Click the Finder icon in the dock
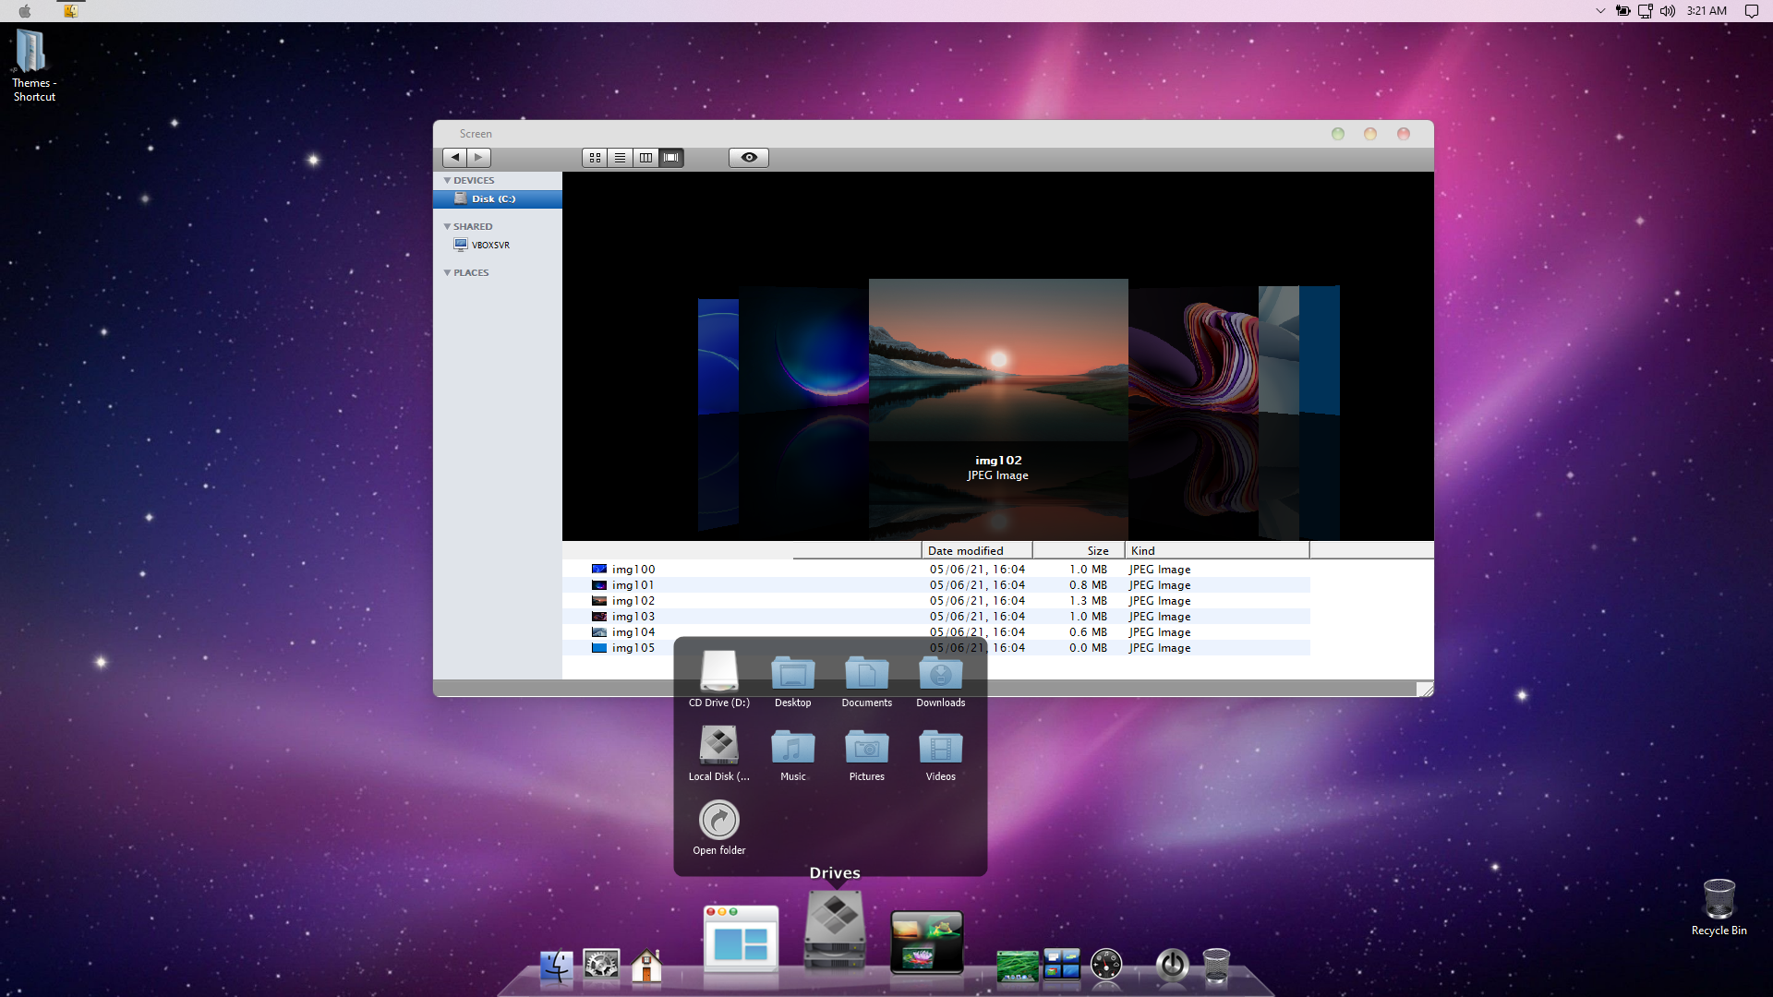 556,966
